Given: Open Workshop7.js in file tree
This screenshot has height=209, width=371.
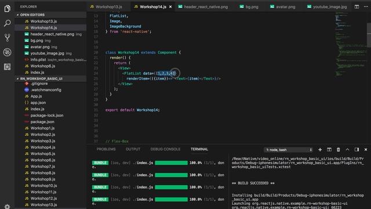Looking at the screenshot, I should [50, 167].
